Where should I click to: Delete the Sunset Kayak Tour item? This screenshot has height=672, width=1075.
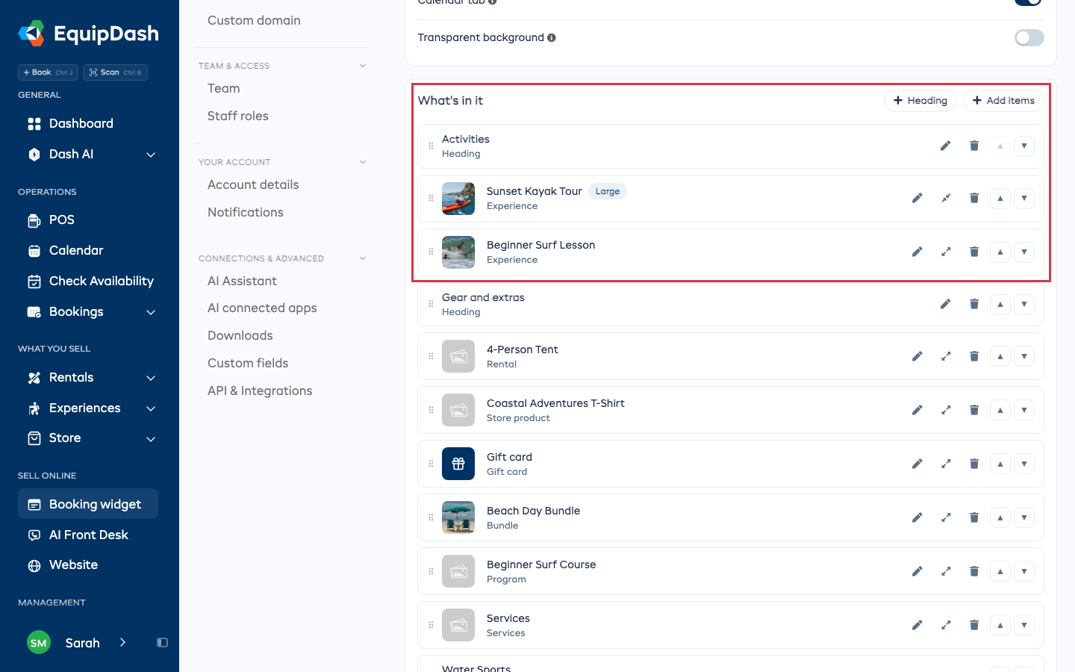click(973, 198)
